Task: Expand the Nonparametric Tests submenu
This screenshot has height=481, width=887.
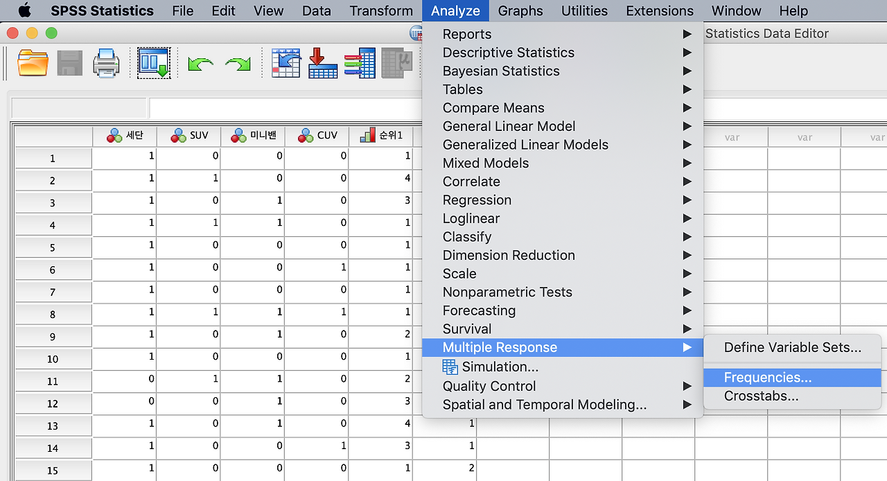Action: click(563, 292)
